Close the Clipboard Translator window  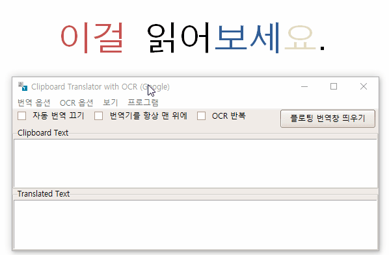point(364,86)
